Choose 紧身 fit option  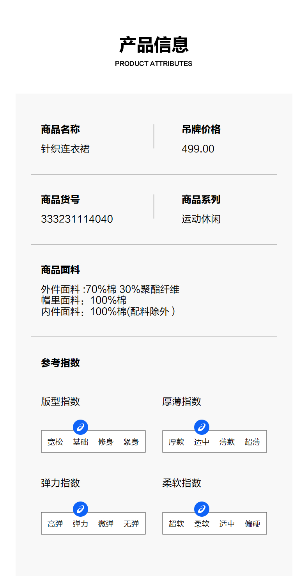pos(131,442)
